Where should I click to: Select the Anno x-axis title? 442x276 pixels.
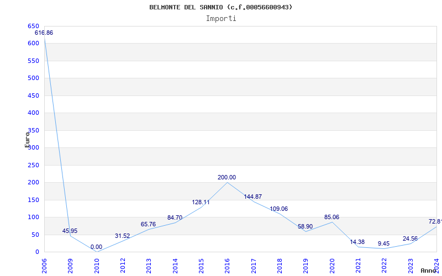pos(428,270)
